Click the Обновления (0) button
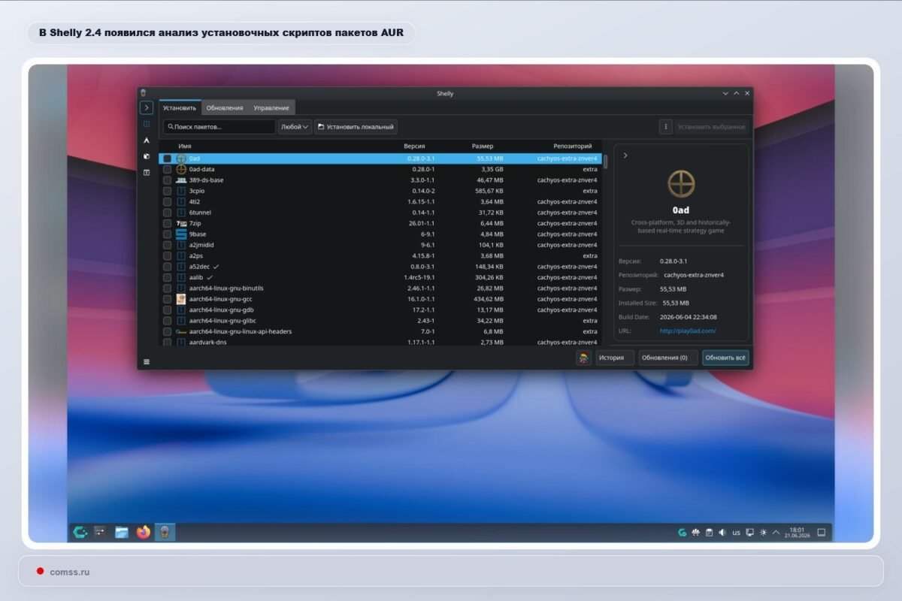Viewport: 902px width, 601px height. 668,358
